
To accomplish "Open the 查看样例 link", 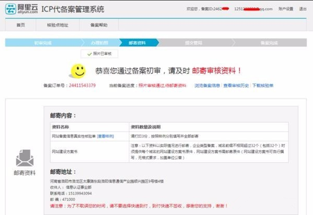I will pos(105,136).
